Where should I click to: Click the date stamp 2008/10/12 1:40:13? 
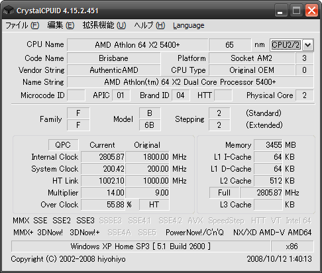coord(280,259)
